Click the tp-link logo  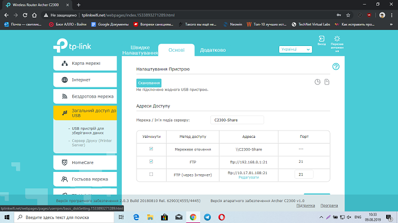[72, 45]
